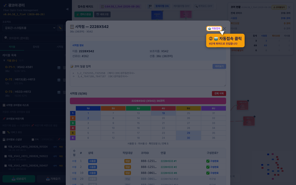296x185 pixels.
Task: Click the blue junction node on the canvas
Action: [x=157, y=15]
